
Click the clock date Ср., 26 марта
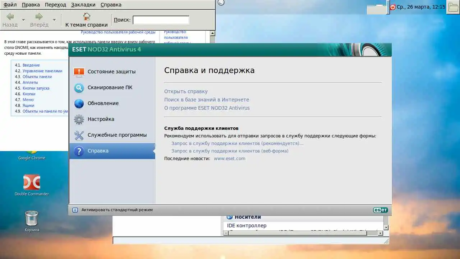pos(421,7)
